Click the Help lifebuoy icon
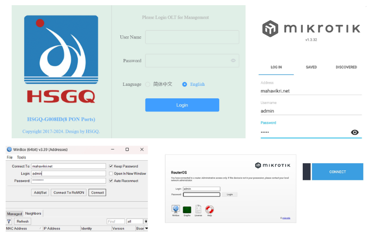This screenshot has width=389, height=236. 209,209
